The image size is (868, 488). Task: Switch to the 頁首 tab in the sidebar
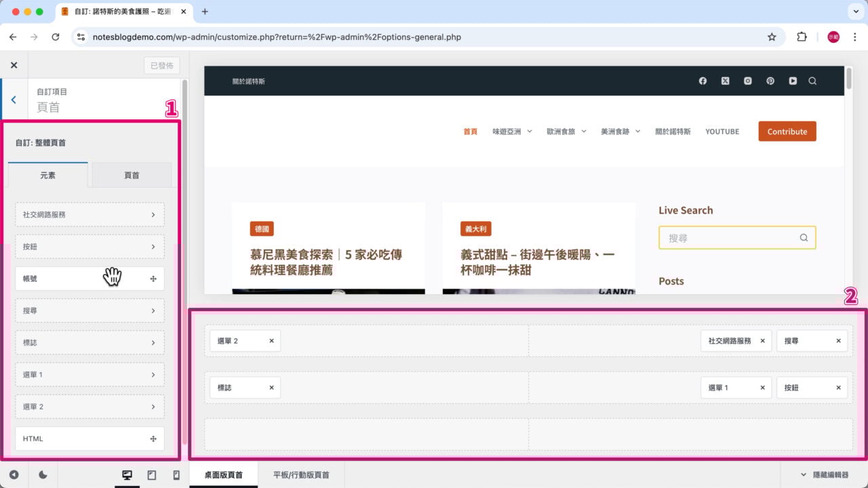click(x=132, y=175)
